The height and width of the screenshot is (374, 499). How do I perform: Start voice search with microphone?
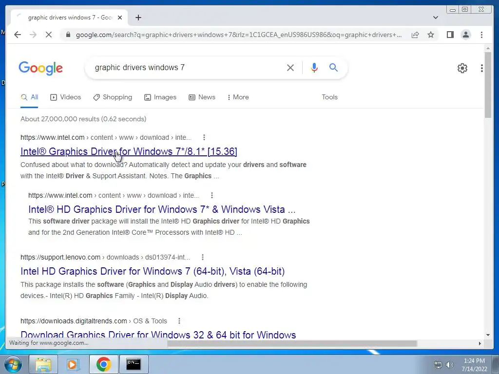(314, 67)
